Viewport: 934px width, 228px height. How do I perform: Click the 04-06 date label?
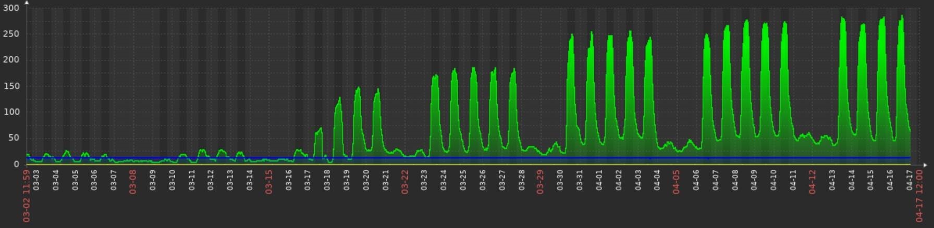[x=696, y=180]
